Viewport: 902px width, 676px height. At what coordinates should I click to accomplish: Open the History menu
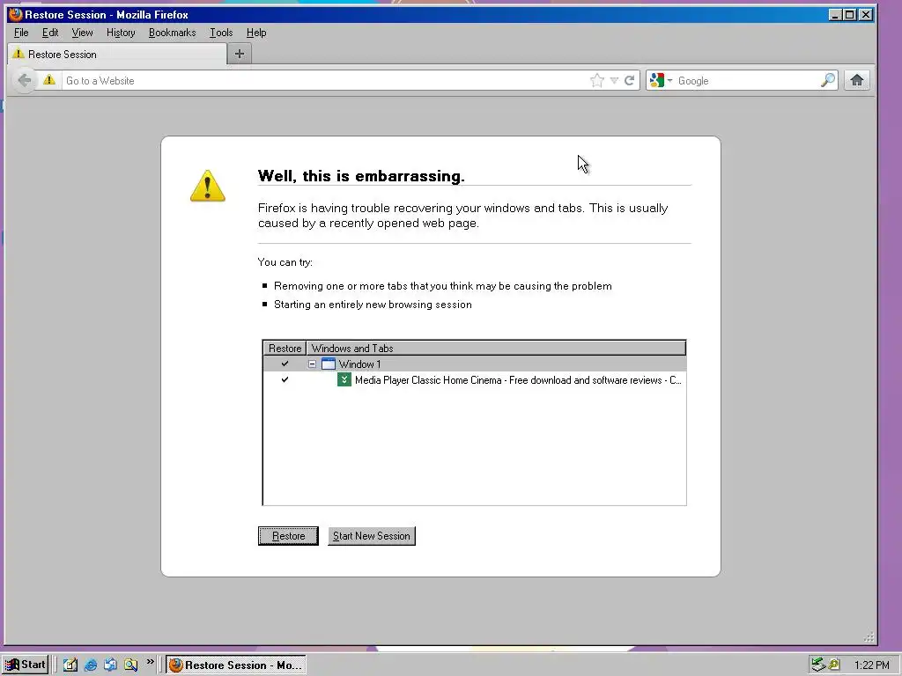click(x=121, y=33)
